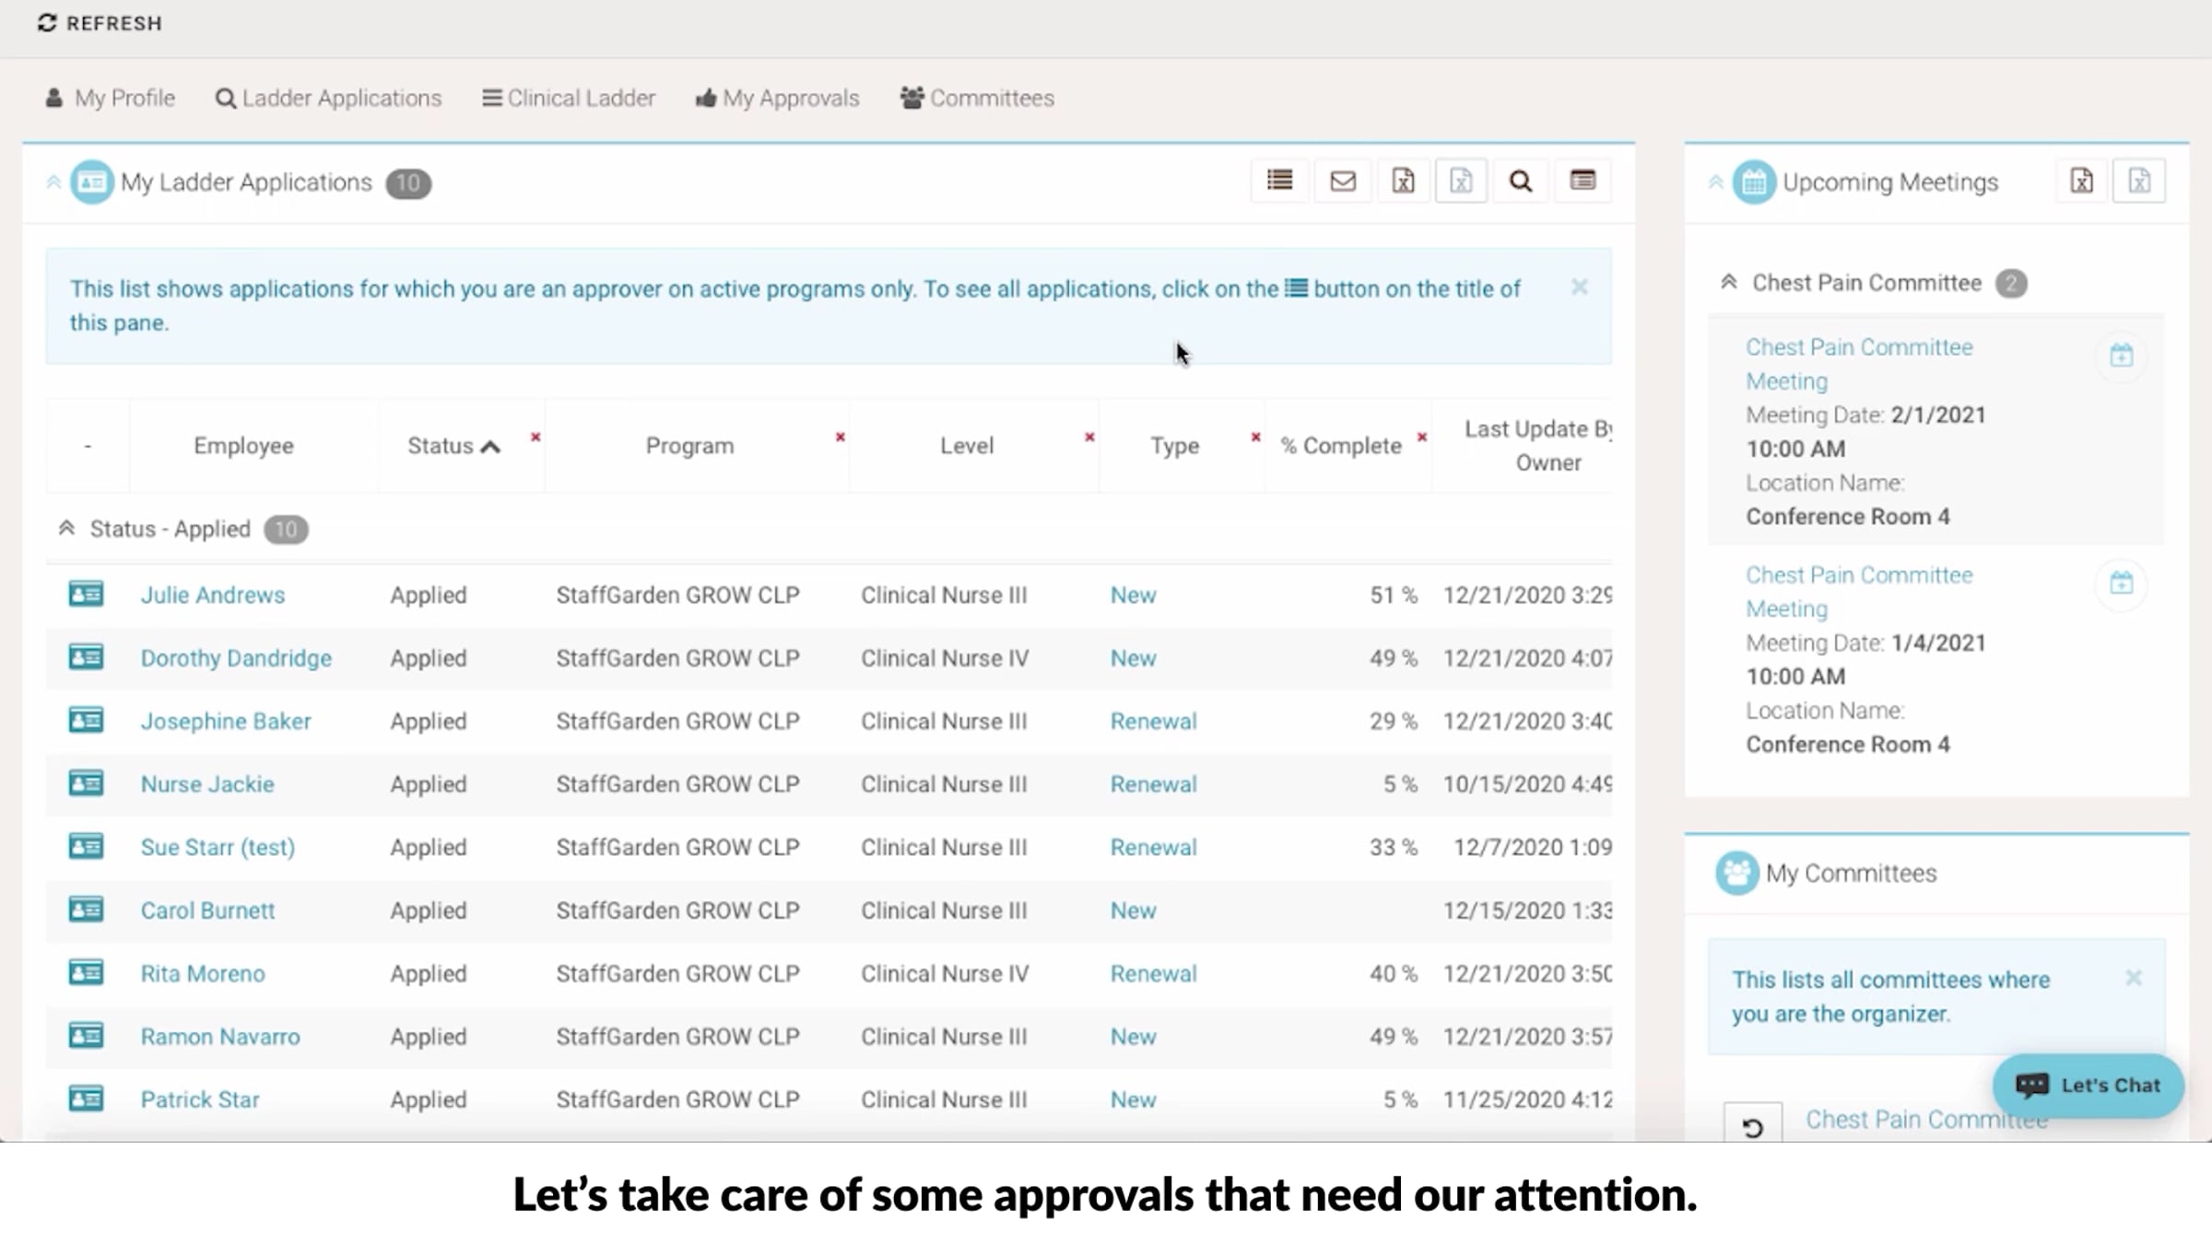Screen dimensions: 2212x1244
Task: Remove the Status column with red x
Action: click(x=535, y=437)
